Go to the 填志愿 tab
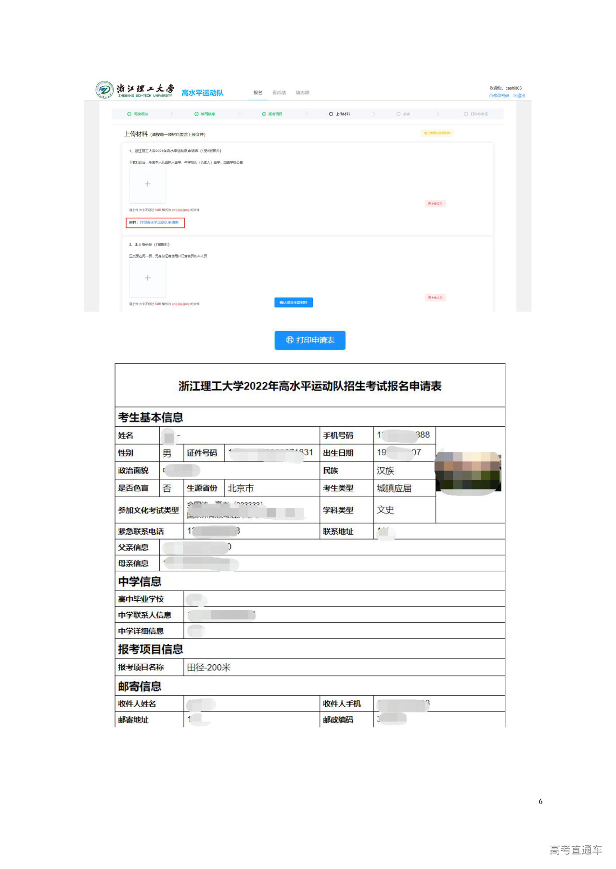The width and height of the screenshot is (616, 869). (302, 93)
